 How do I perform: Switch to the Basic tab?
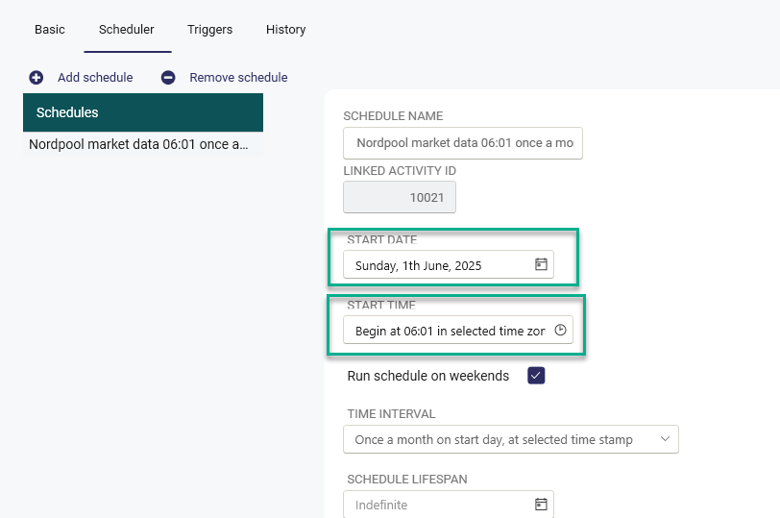pyautogui.click(x=50, y=30)
